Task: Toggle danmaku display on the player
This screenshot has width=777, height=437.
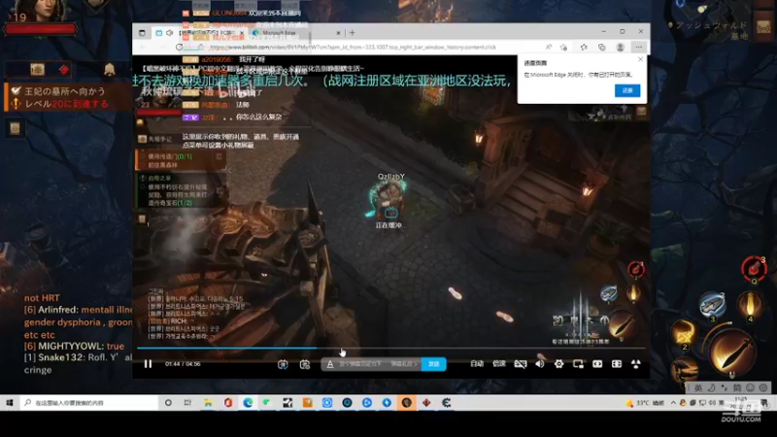Action: pyautogui.click(x=283, y=364)
